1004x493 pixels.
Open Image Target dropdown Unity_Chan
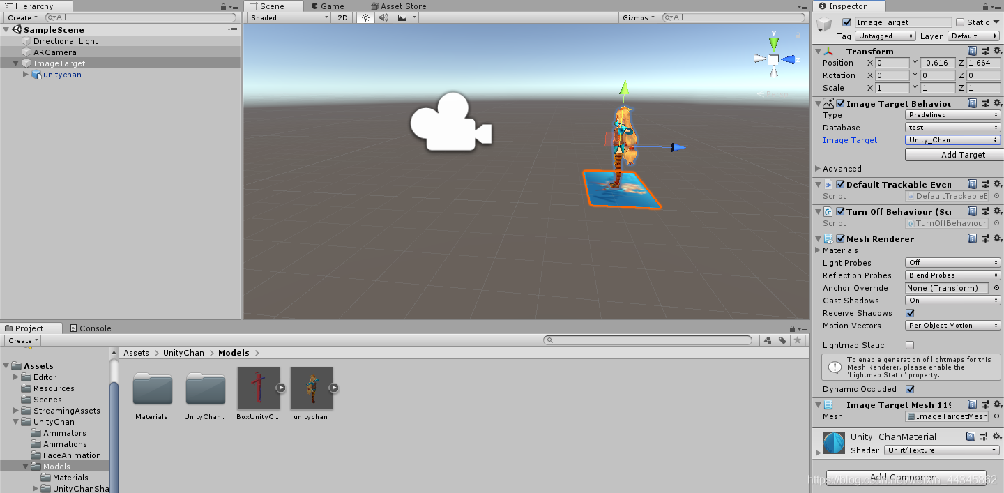tap(953, 140)
